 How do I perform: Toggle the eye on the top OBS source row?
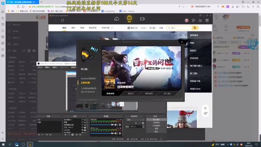[x=82, y=120]
